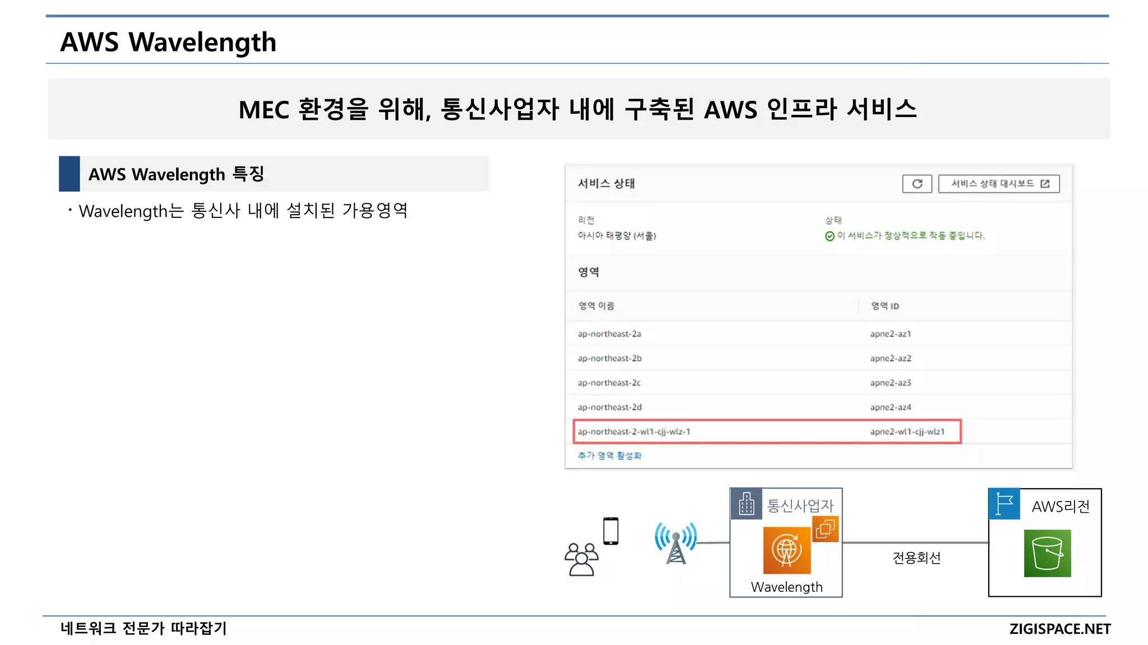This screenshot has height=645, width=1148.
Task: Click the 추가 영역 활성화 link
Action: tap(610, 456)
